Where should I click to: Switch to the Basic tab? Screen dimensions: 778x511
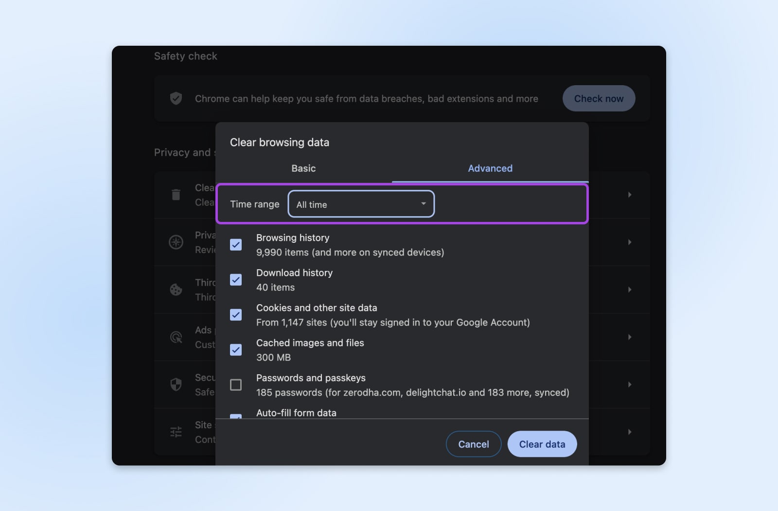[303, 168]
